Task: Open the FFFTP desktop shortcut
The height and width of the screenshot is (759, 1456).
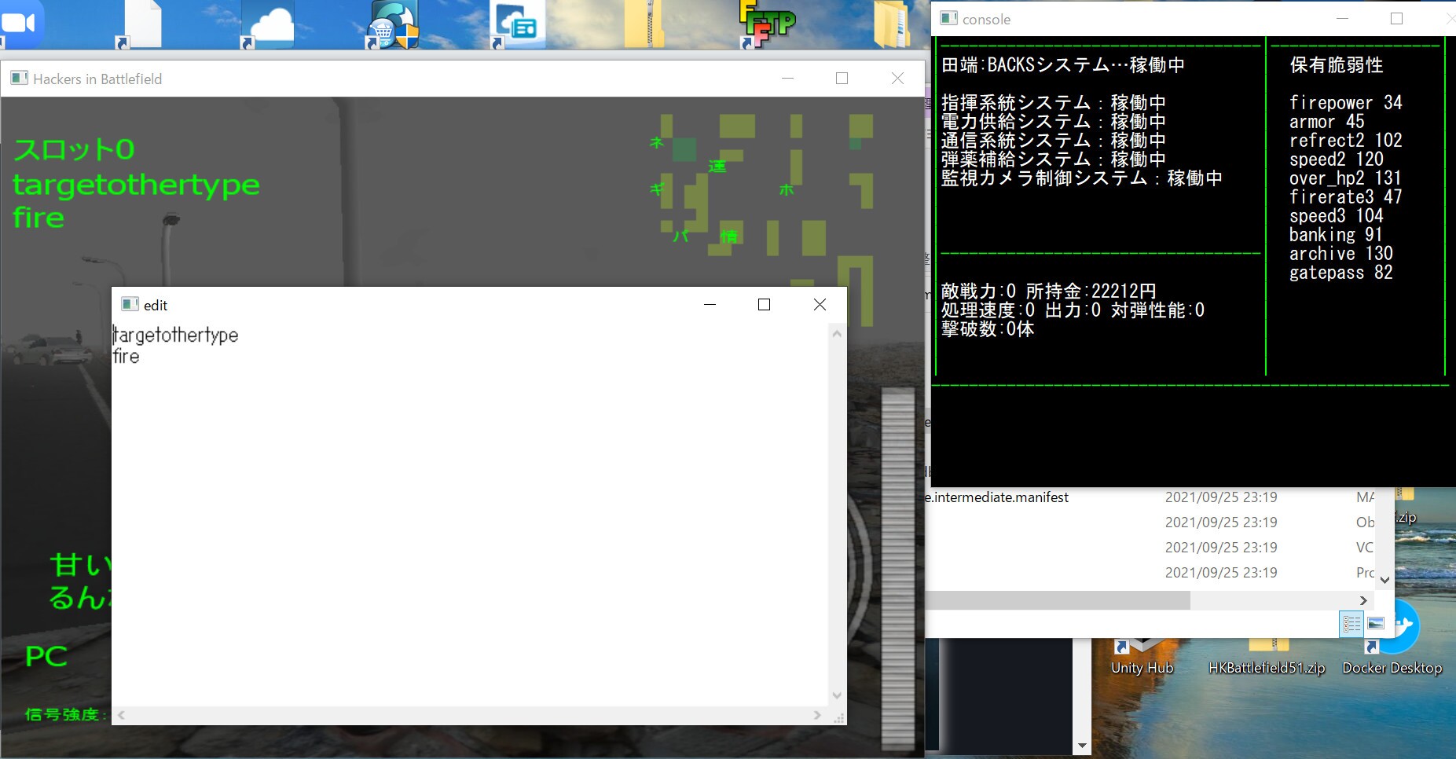Action: 768,25
